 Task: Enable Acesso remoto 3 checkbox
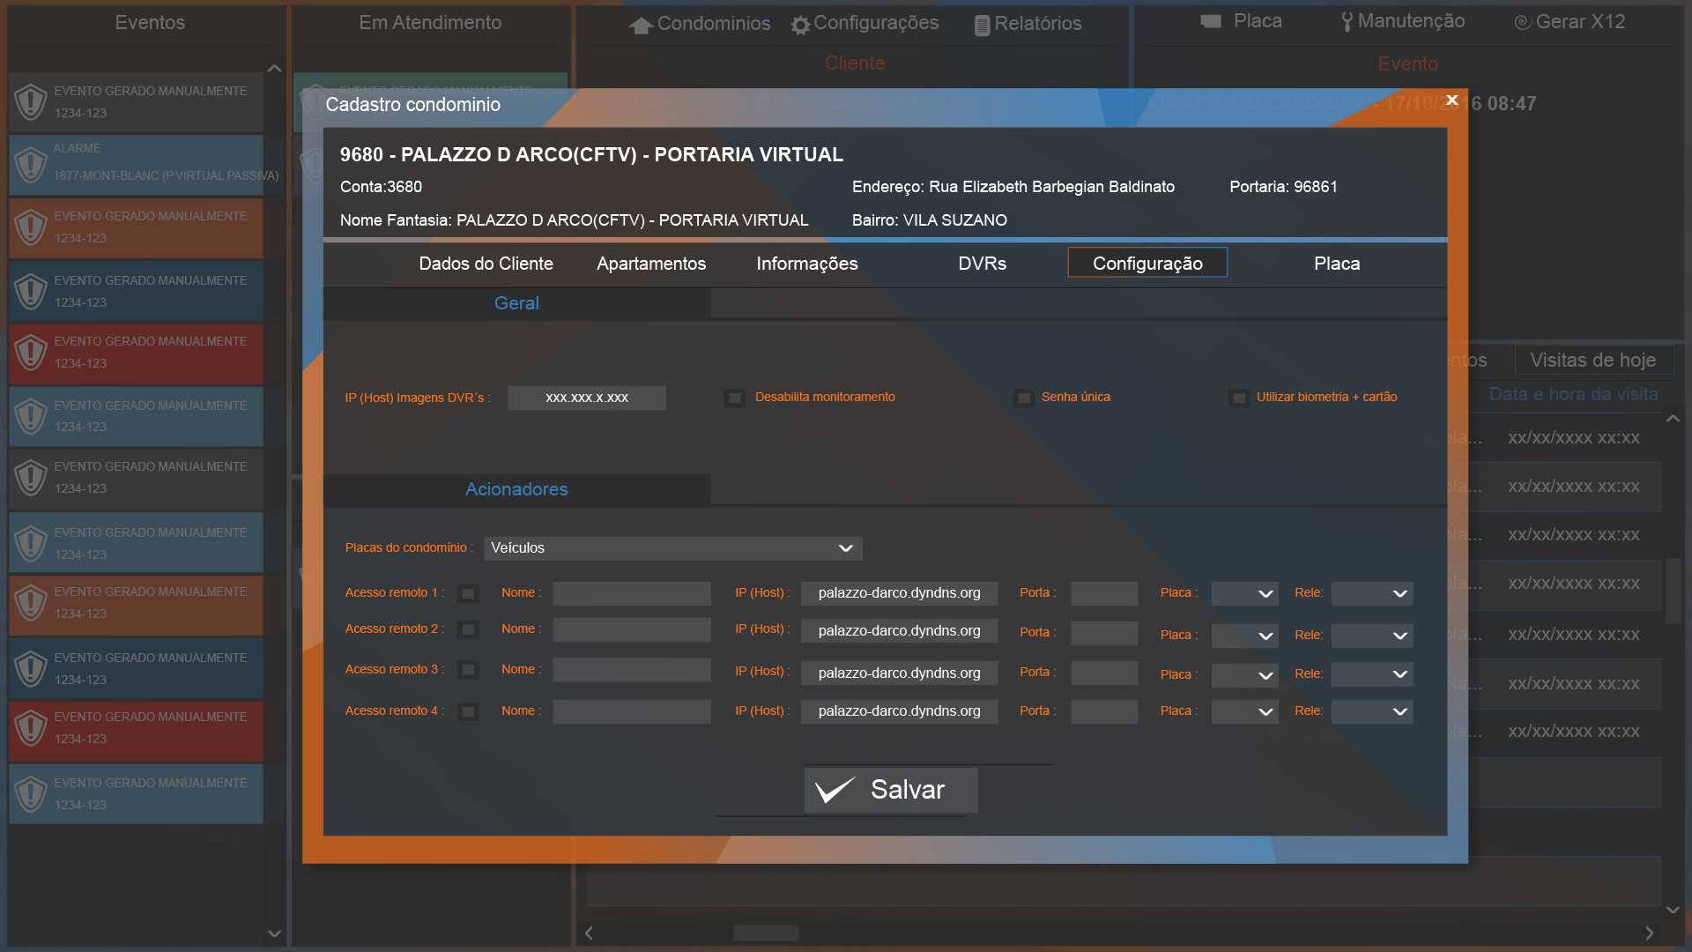468,670
